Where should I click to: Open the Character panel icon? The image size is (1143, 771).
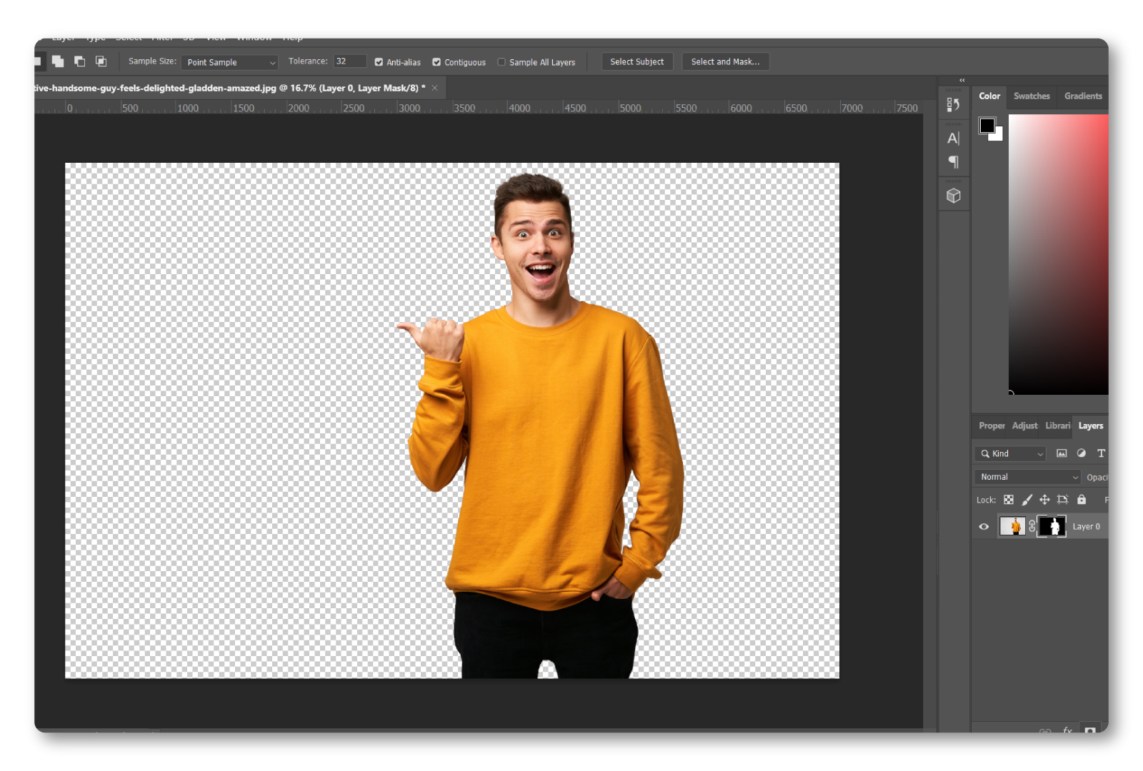coord(953,138)
